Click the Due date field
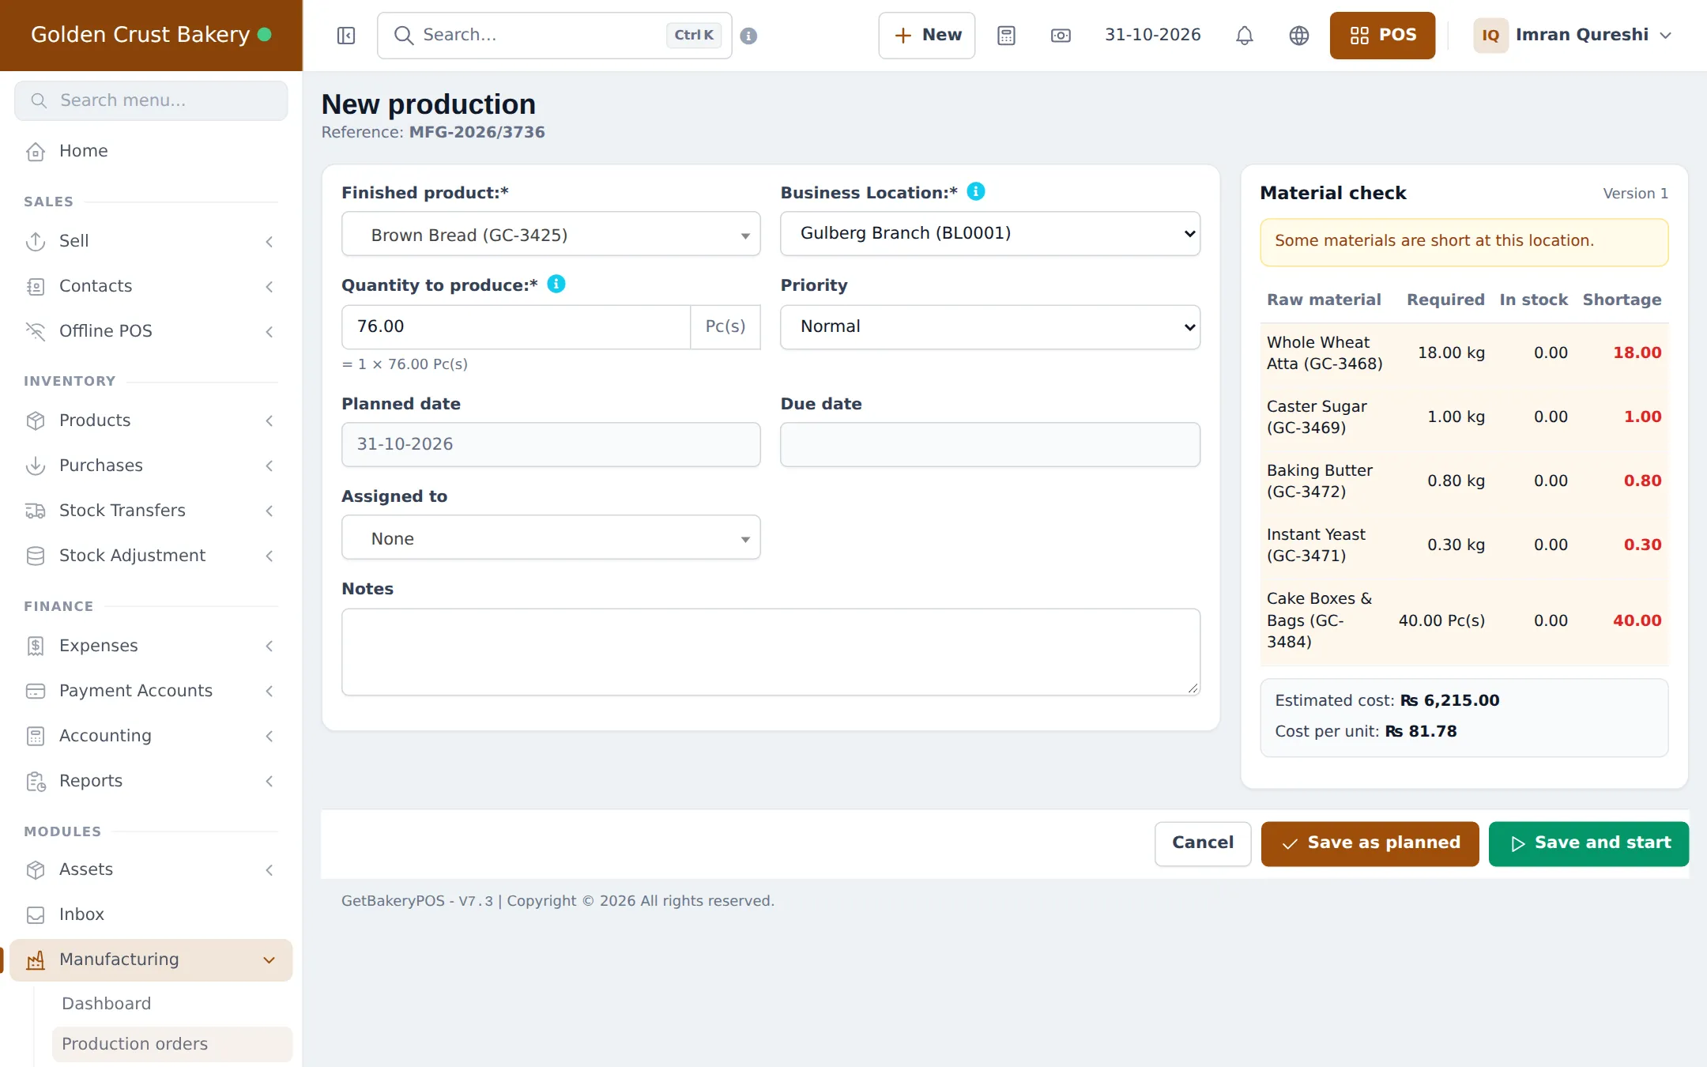1707x1067 pixels. click(x=990, y=444)
